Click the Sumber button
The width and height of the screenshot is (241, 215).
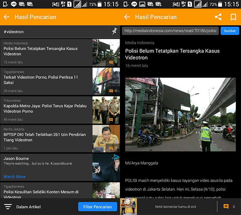(230, 31)
